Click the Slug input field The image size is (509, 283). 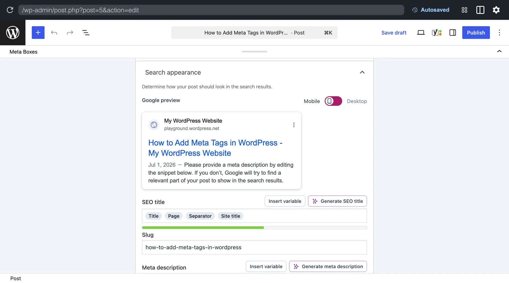(254, 247)
